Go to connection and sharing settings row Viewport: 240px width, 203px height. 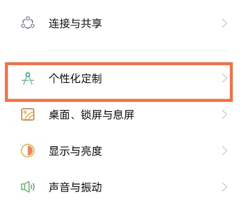point(120,23)
